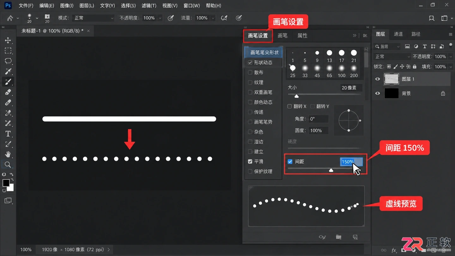Click the lock all icon in Layers panel
This screenshot has width=455, height=256.
[x=415, y=66]
